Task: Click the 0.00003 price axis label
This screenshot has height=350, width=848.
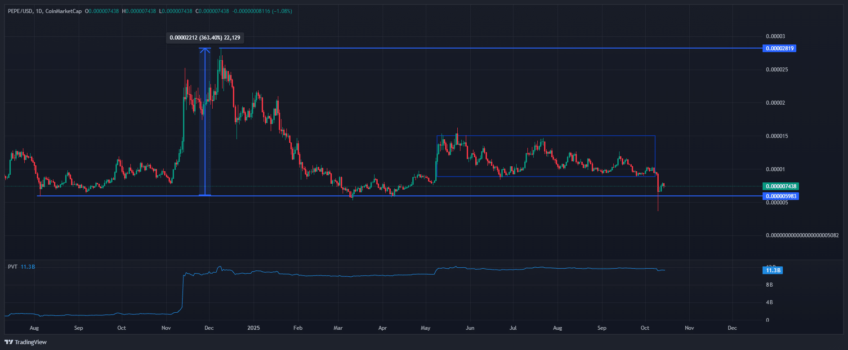Action: tap(775, 36)
